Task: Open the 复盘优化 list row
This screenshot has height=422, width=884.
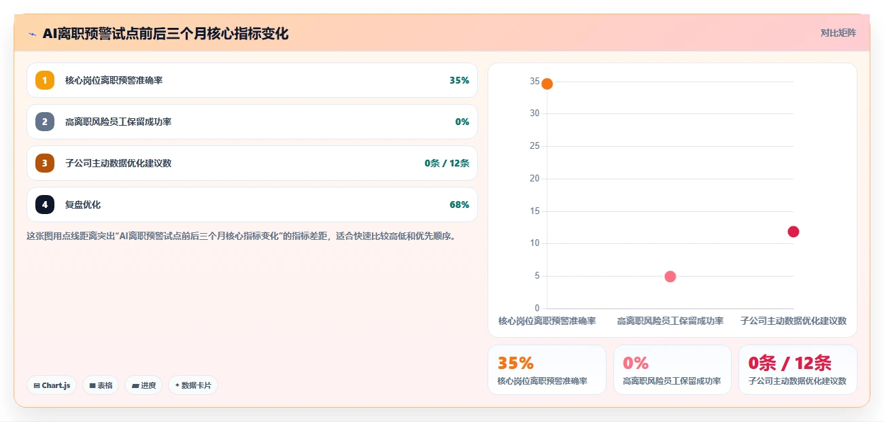Action: 252,205
